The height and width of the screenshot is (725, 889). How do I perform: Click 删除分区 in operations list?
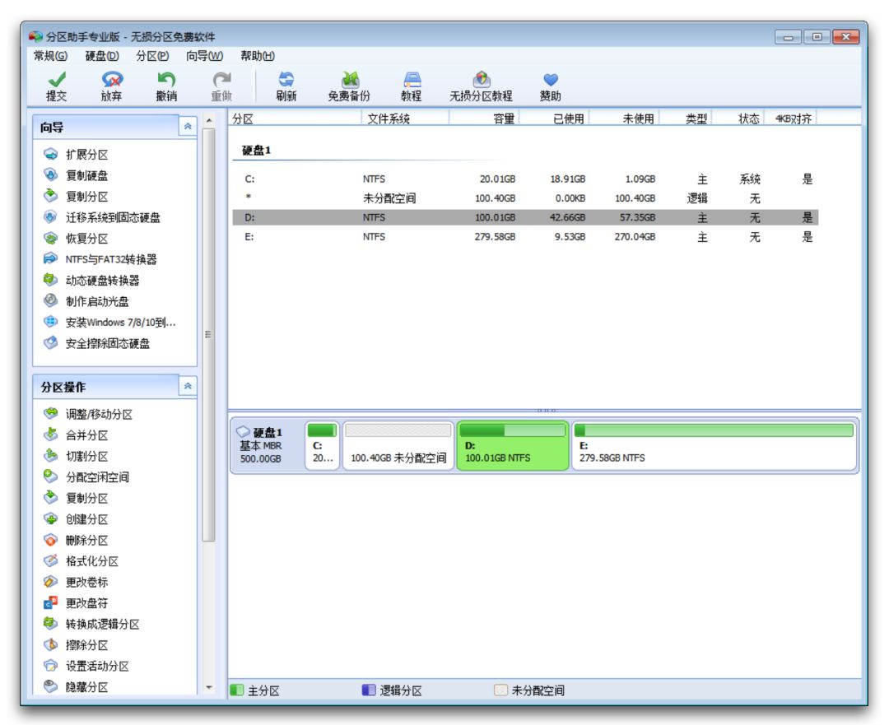click(x=86, y=540)
